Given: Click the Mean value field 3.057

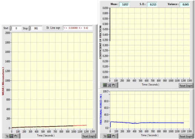Looking at the screenshot, I should 124,4.
